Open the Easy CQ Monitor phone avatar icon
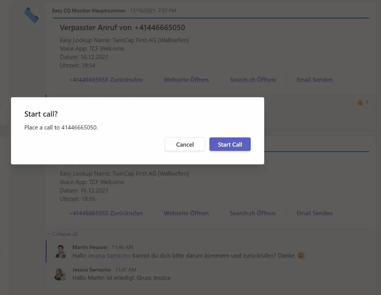Image resolution: width=381 pixels, height=295 pixels. (x=31, y=15)
